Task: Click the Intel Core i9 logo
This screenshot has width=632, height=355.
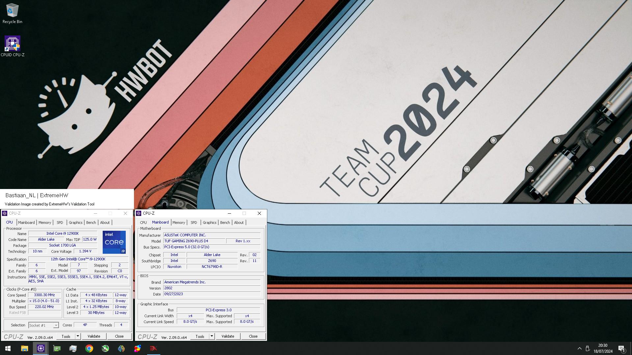Action: [x=114, y=242]
